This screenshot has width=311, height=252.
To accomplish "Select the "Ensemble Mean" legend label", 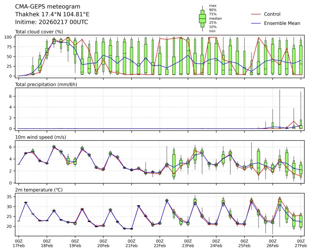I will click(282, 23).
